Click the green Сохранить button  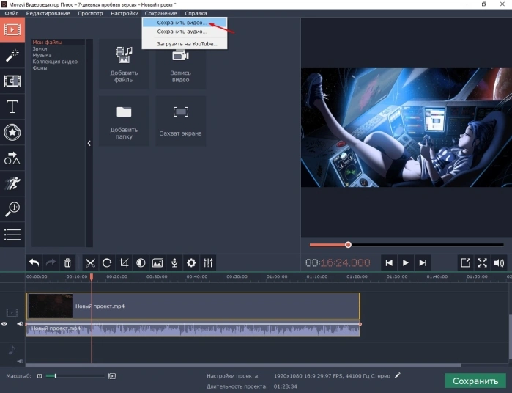pos(475,381)
